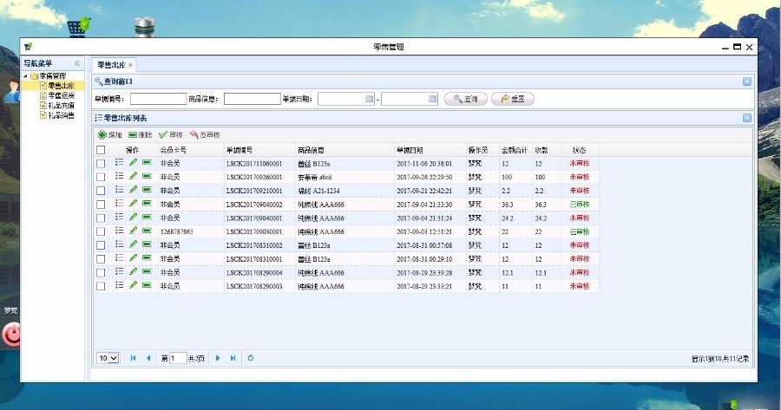781x410 pixels.
Task: Go to the next page arrow
Action: coord(218,358)
